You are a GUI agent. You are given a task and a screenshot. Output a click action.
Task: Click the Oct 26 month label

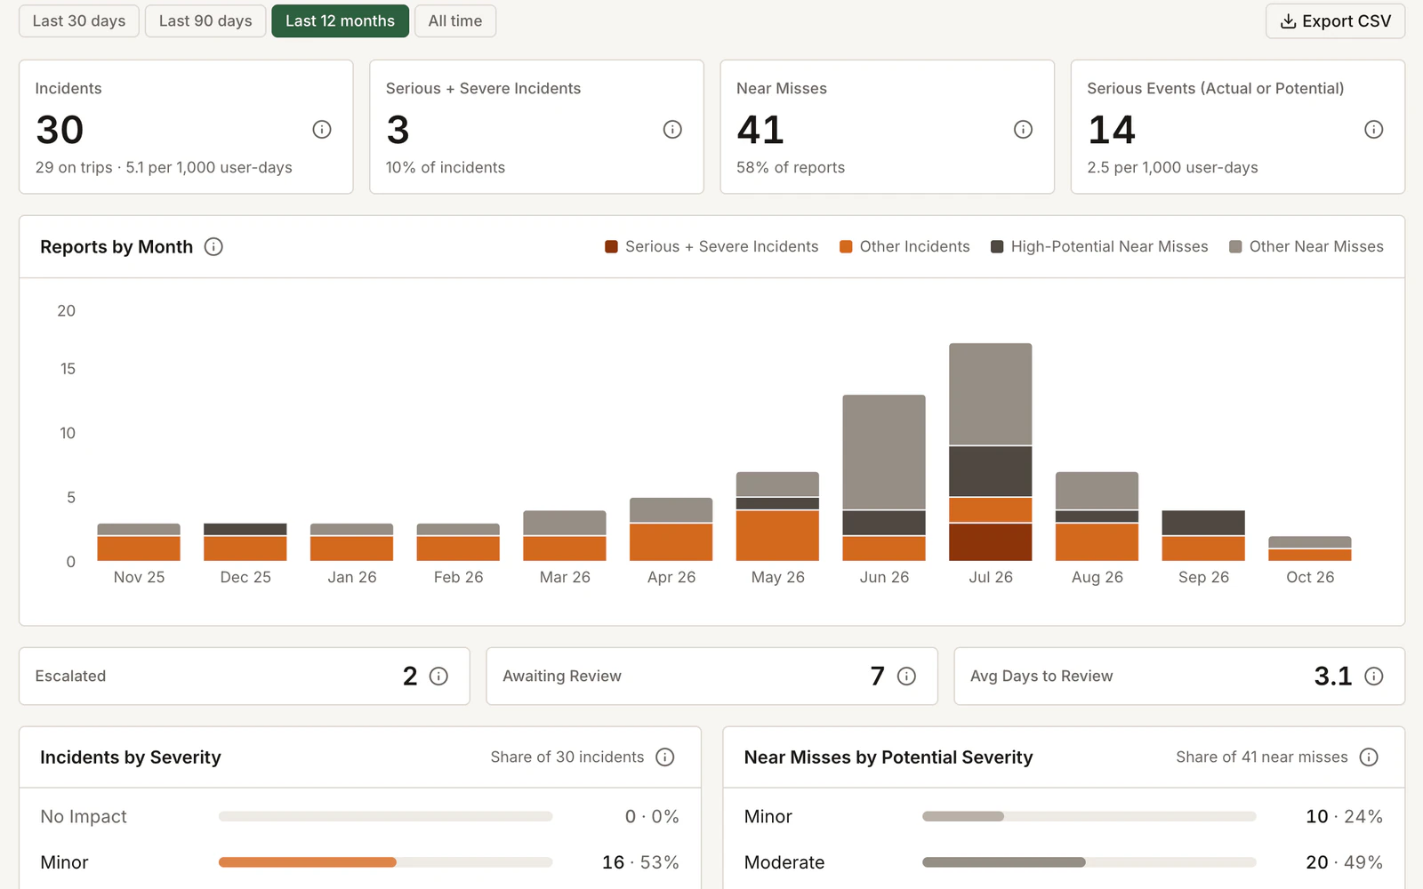(x=1310, y=577)
